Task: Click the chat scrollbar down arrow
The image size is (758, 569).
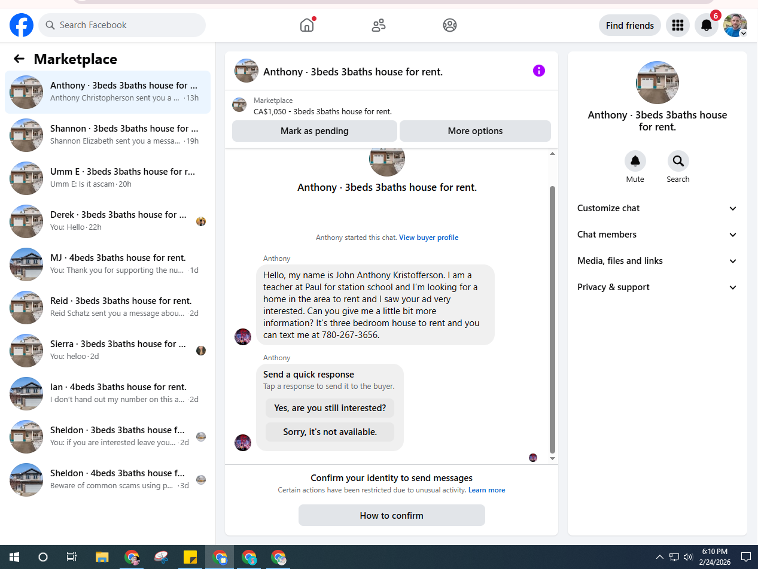Action: 552,459
